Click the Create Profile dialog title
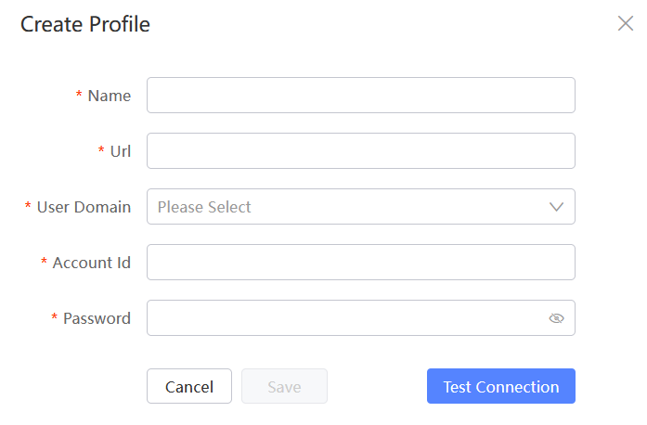 pyautogui.click(x=85, y=24)
